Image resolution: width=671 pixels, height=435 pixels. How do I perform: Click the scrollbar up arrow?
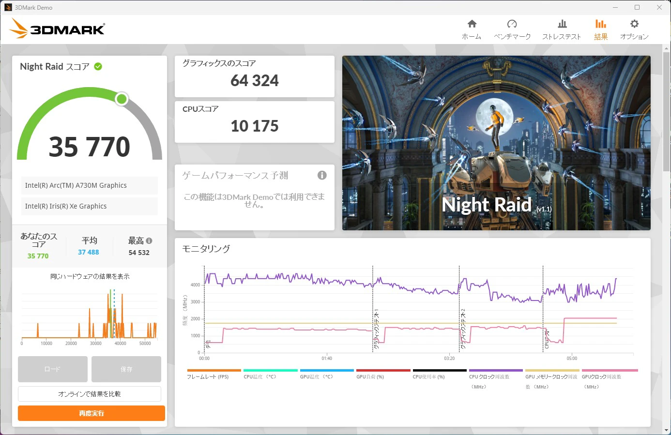[x=667, y=48]
